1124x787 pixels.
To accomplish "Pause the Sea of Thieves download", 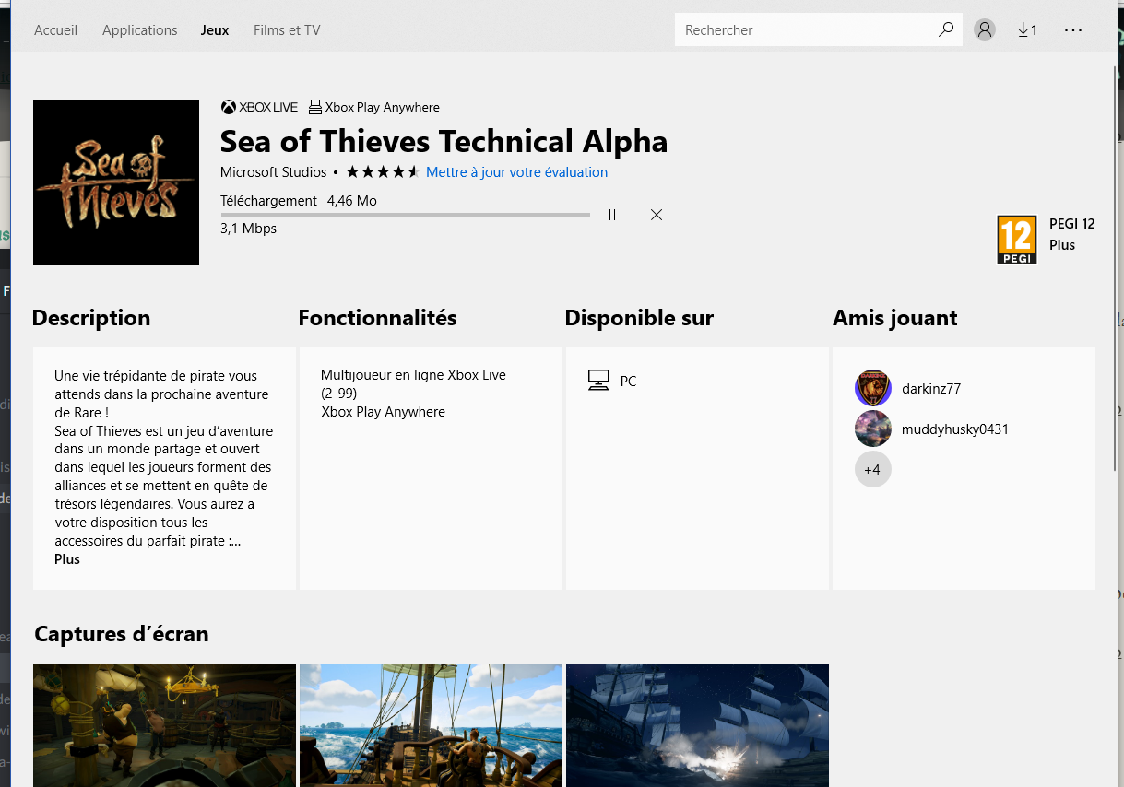I will (x=612, y=215).
